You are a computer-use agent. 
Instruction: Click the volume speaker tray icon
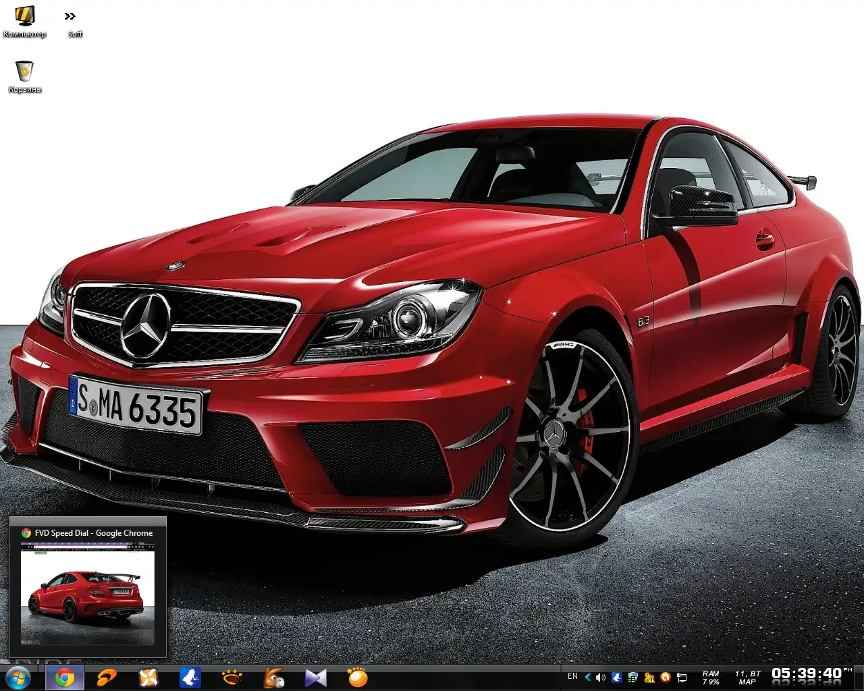pyautogui.click(x=601, y=677)
